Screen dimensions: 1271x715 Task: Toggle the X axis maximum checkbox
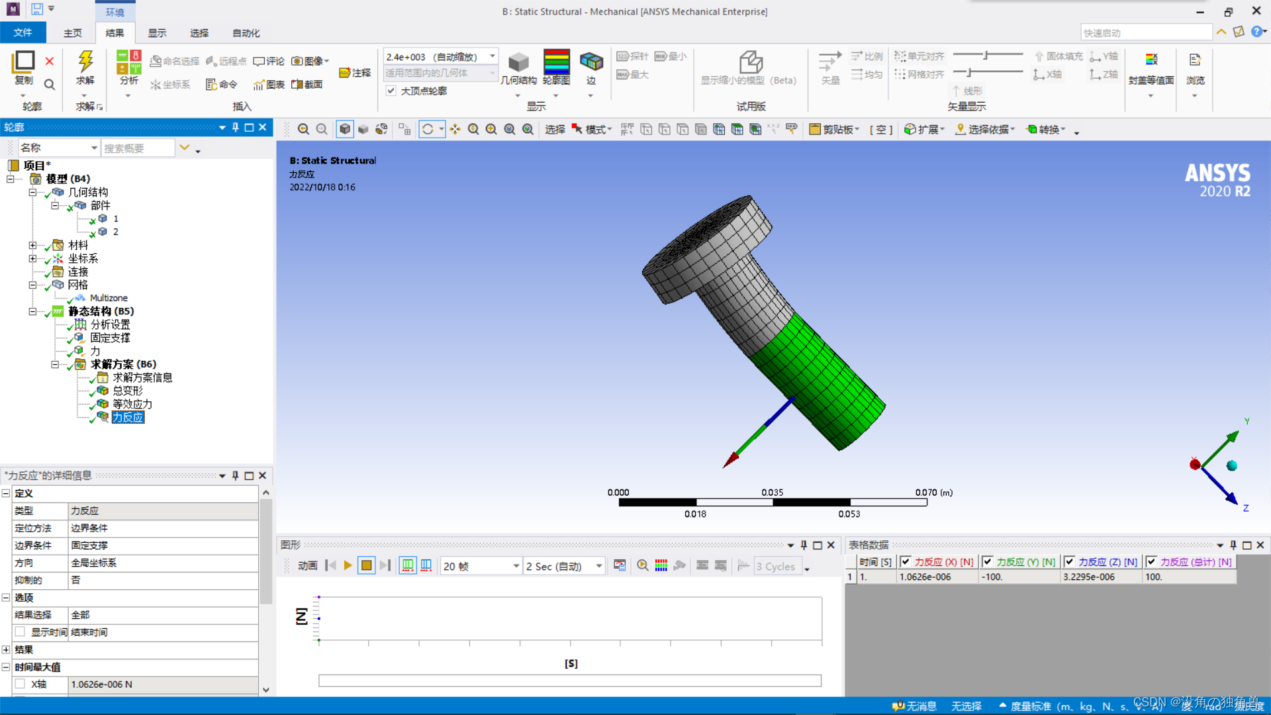coord(21,684)
